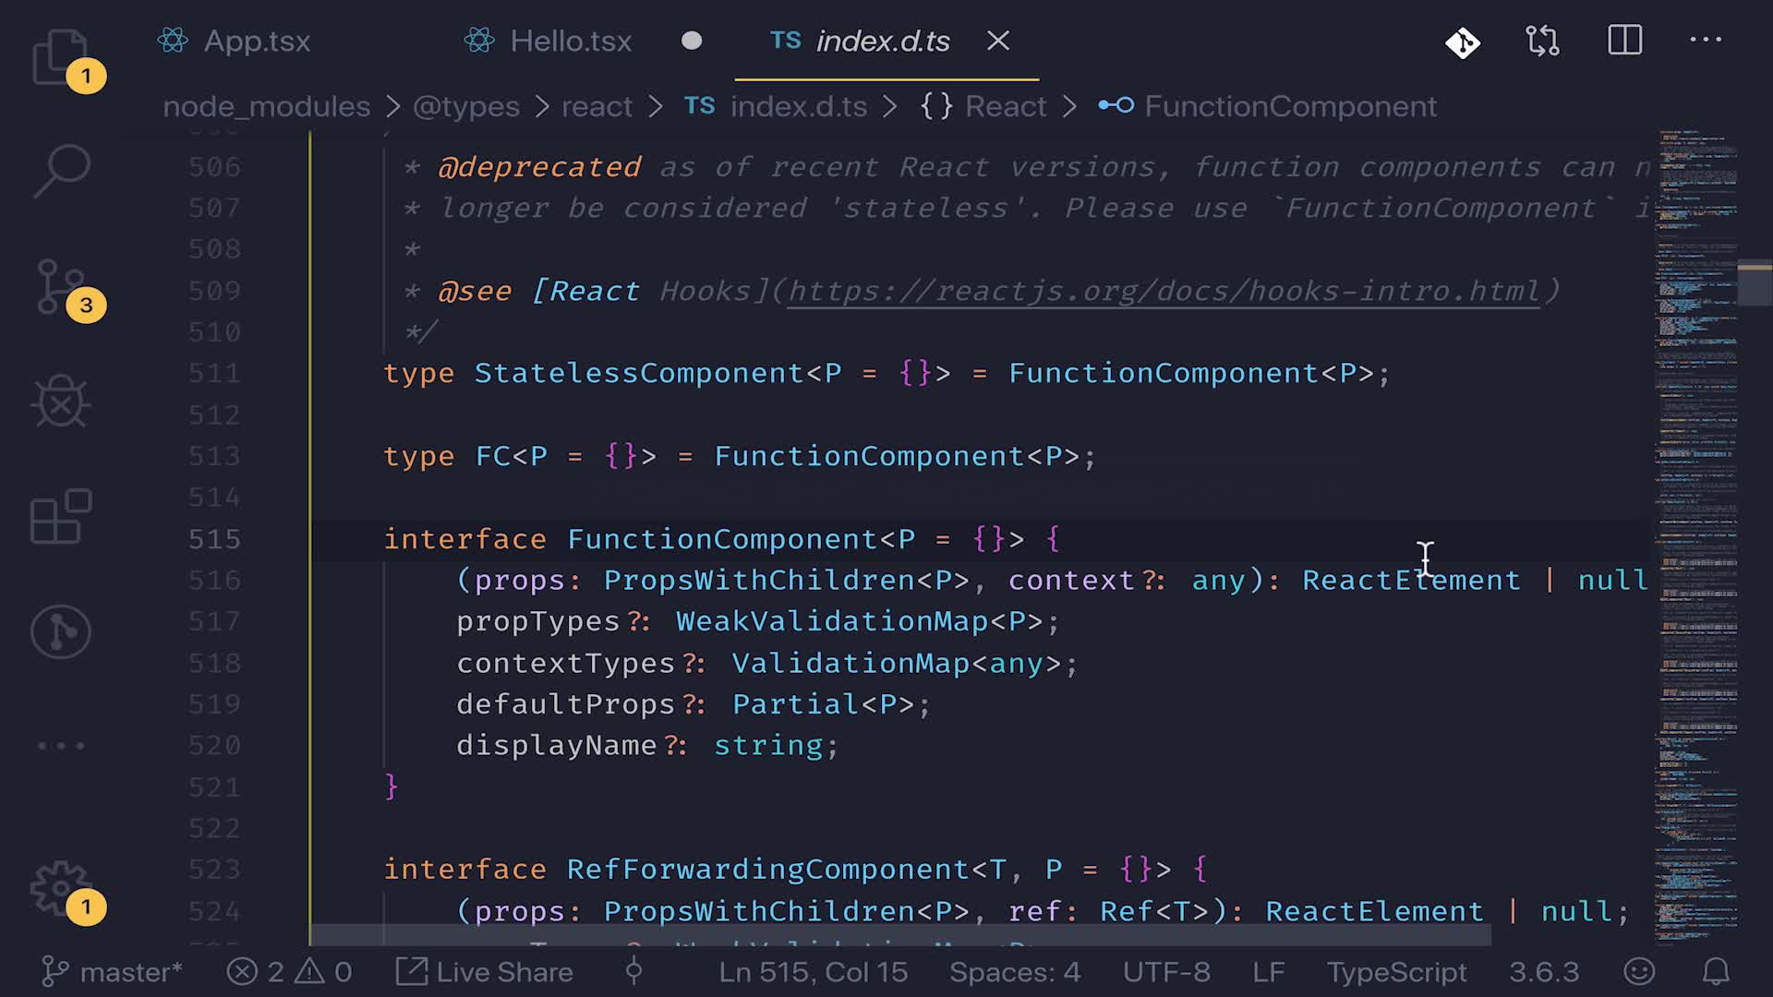Switch to the Hello.tsx tab
The width and height of the screenshot is (1773, 997).
click(570, 41)
